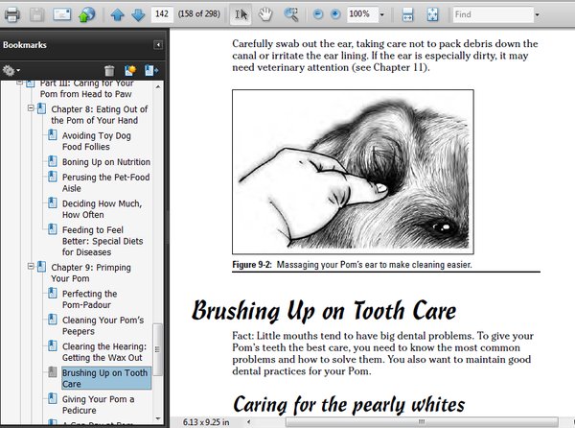The width and height of the screenshot is (575, 428).
Task: Create a new bookmark using star icon
Action: [x=130, y=70]
